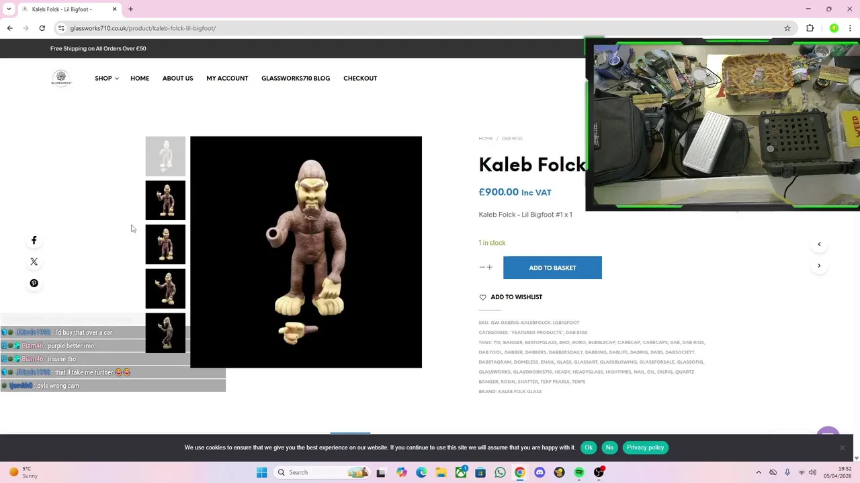
Task: Open Discord from the taskbar
Action: click(540, 472)
